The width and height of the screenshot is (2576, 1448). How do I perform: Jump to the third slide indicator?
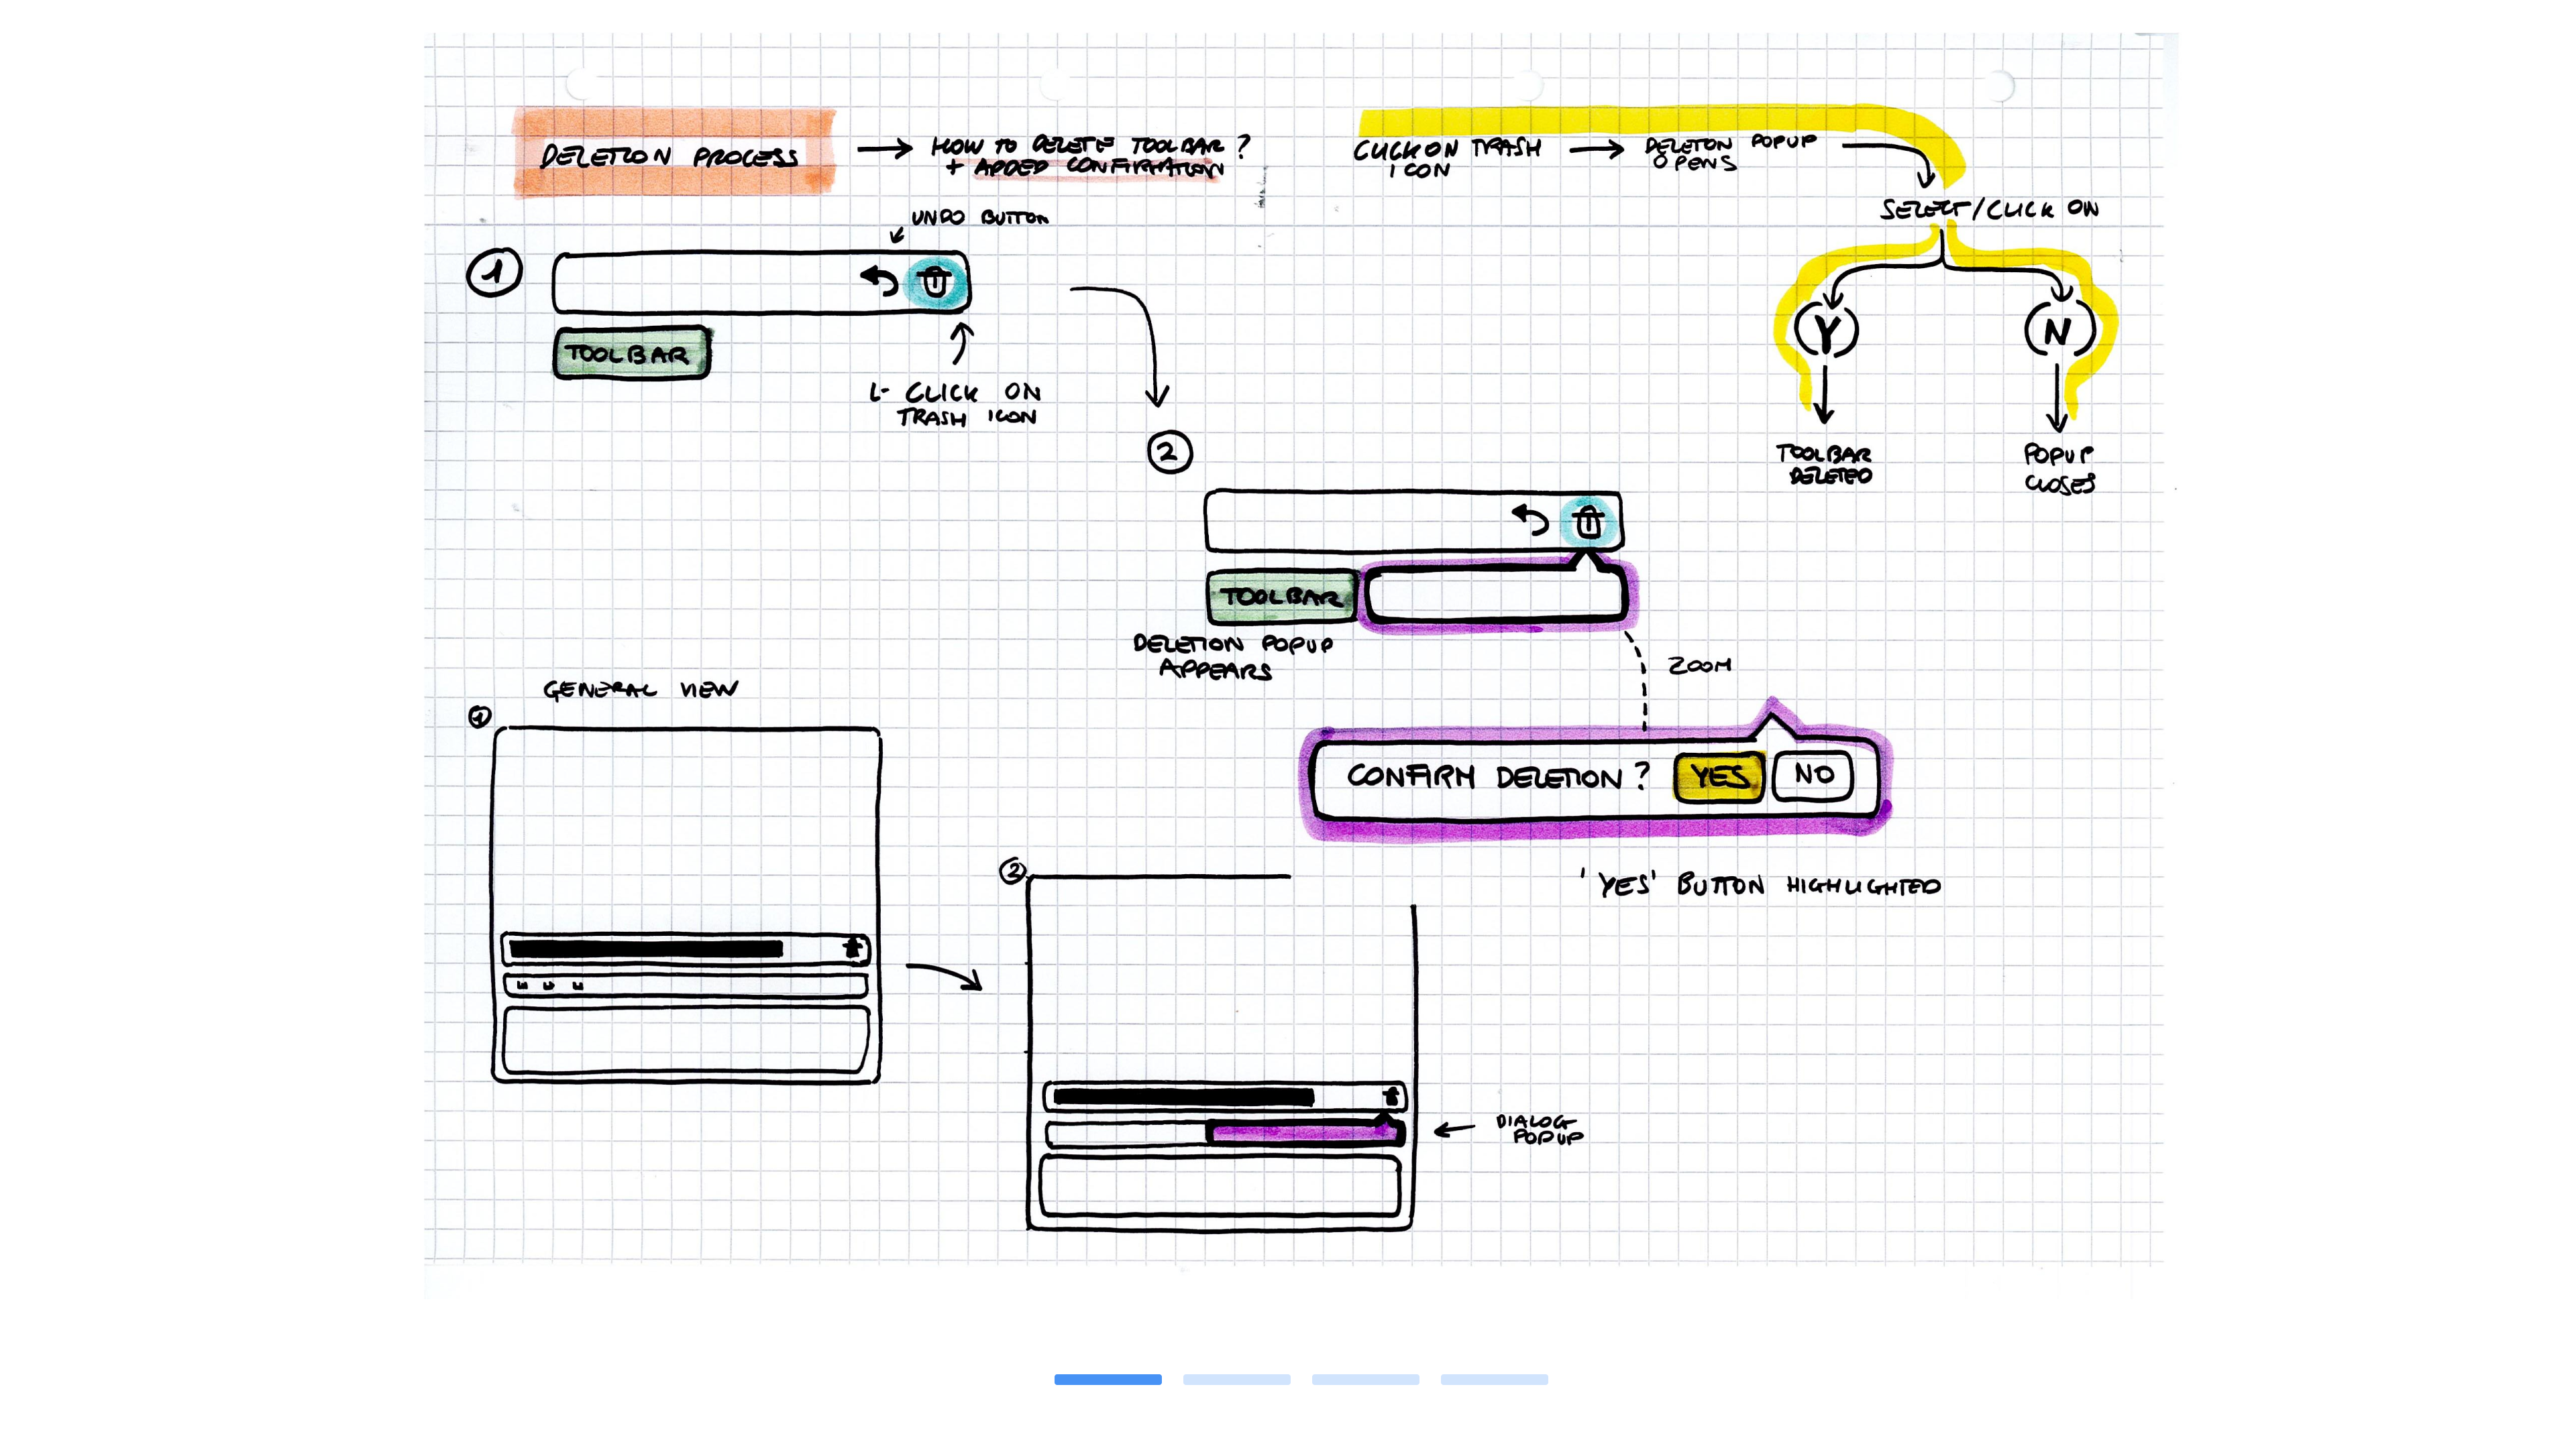point(1365,1379)
